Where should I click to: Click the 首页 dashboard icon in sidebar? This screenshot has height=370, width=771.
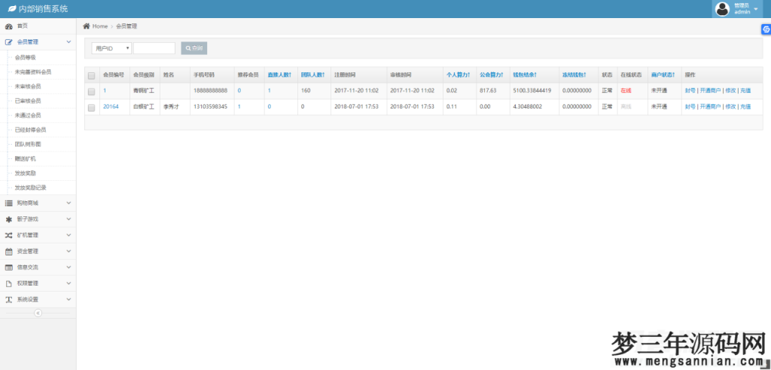pyautogui.click(x=9, y=26)
